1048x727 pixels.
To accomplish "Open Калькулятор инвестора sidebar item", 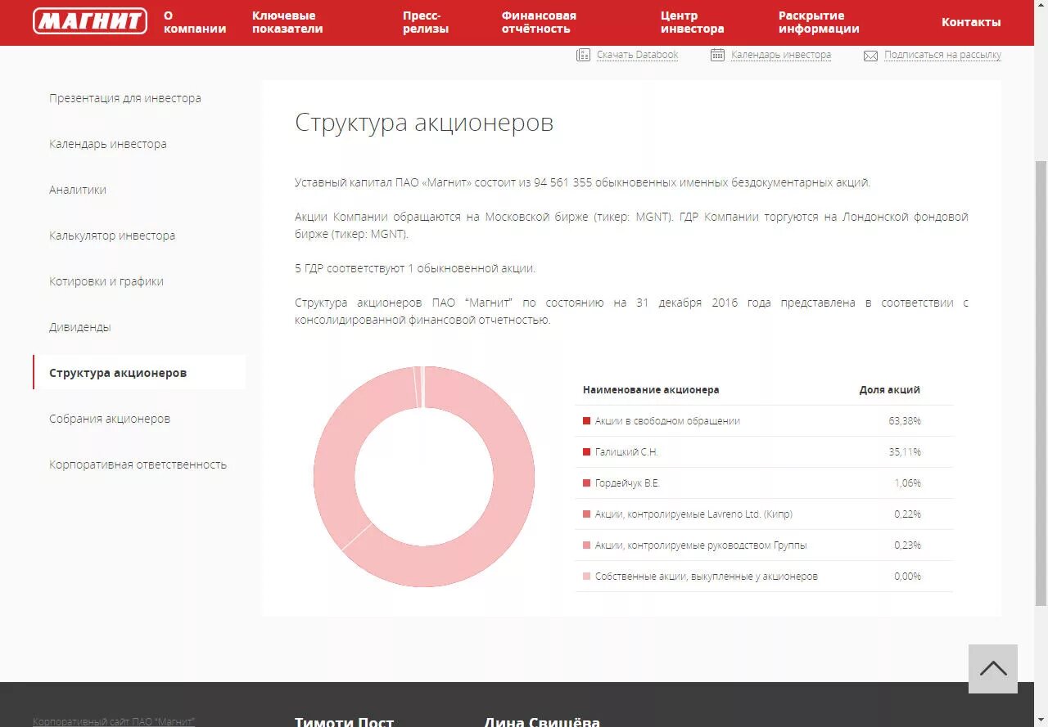I will pyautogui.click(x=112, y=236).
